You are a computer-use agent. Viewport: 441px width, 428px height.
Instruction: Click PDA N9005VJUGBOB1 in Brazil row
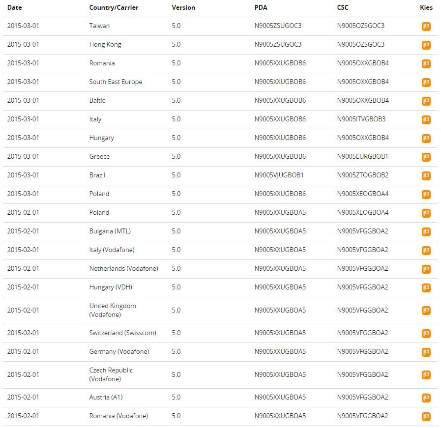[279, 175]
